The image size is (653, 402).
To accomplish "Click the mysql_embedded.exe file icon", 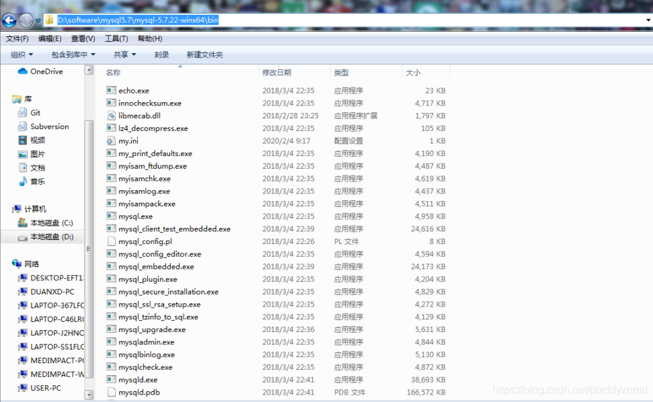I will 111,266.
